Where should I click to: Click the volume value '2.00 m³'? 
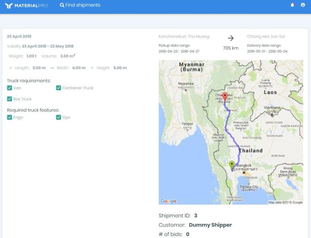click(68, 56)
